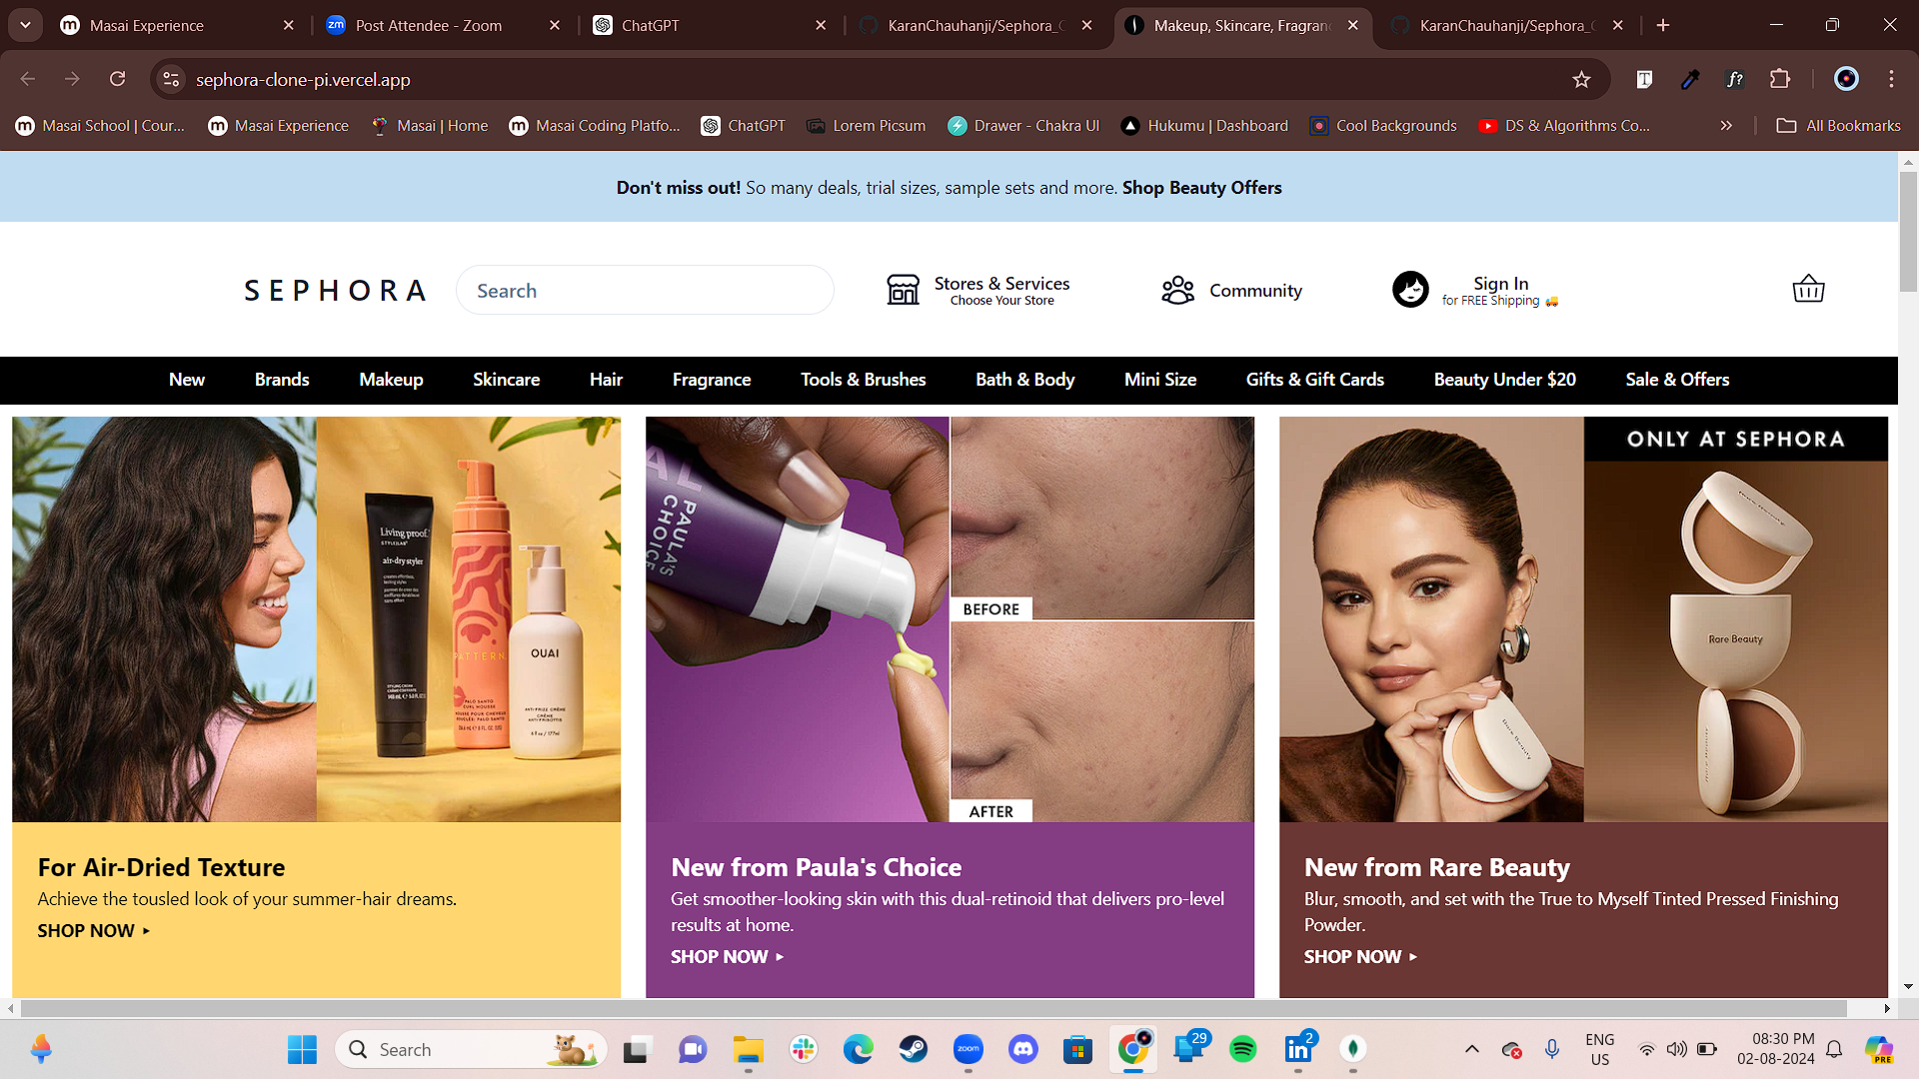Image resolution: width=1919 pixels, height=1079 pixels.
Task: Click the Sephora logo
Action: (x=334, y=290)
